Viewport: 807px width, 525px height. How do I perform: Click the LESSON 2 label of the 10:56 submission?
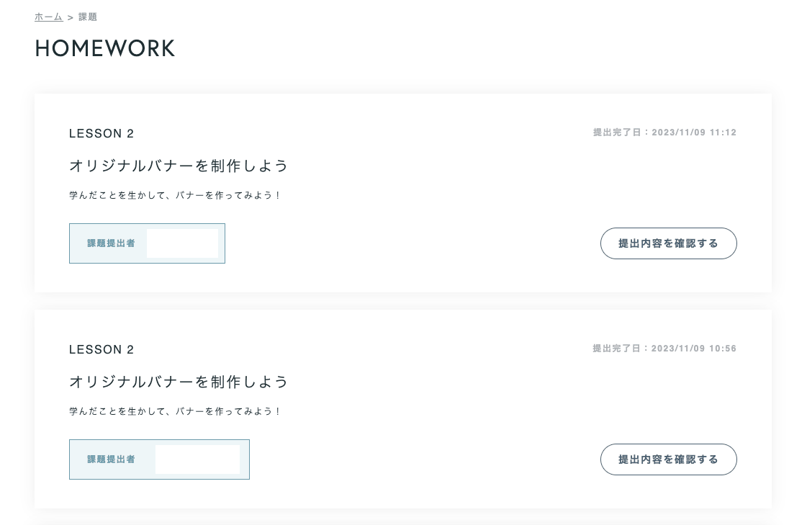(x=102, y=349)
